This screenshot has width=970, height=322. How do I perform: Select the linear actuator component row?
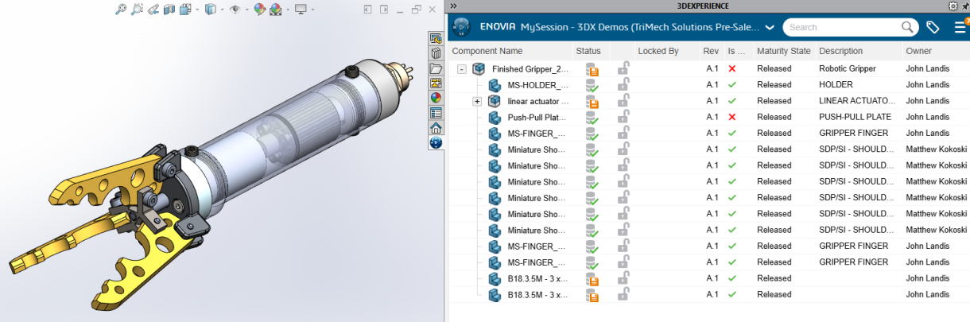click(x=709, y=101)
